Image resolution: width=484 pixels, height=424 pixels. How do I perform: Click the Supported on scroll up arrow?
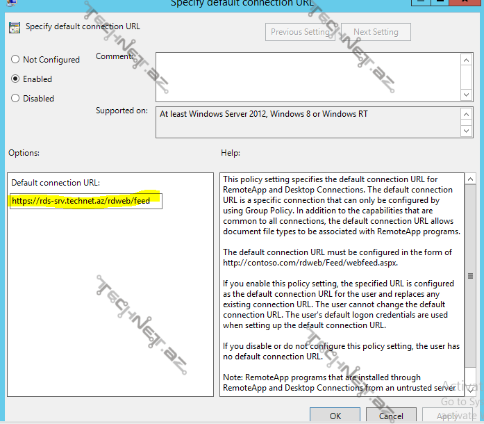pyautogui.click(x=467, y=114)
